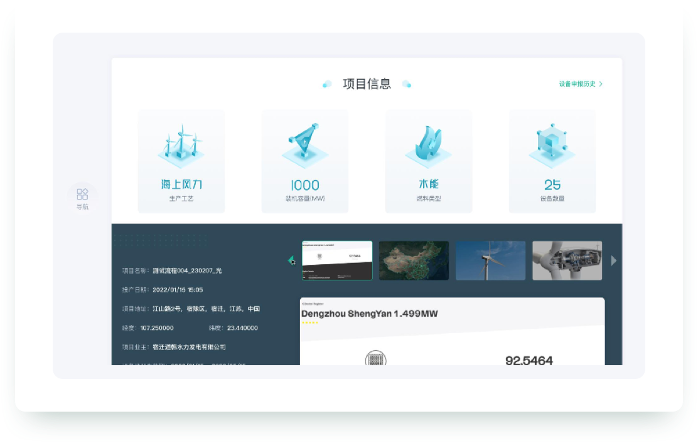The width and height of the screenshot is (698, 443).
Task: Select the Device Register screenshot thumbnail
Action: pyautogui.click(x=337, y=260)
